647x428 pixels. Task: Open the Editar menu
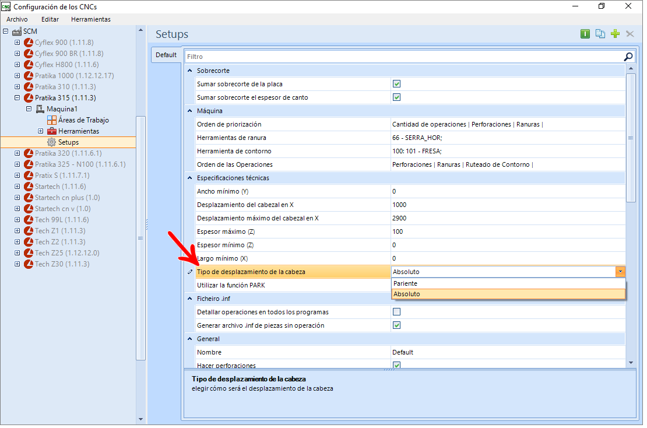pyautogui.click(x=50, y=19)
